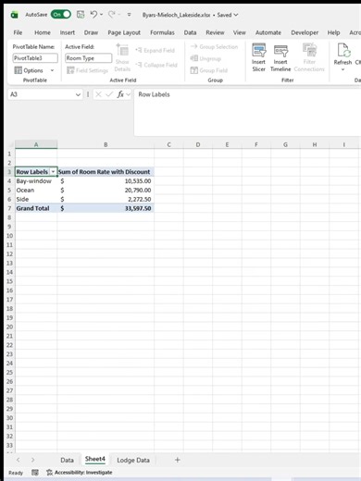Click the Enter checkmark formula icon
The width and height of the screenshot is (361, 481).
pos(109,94)
